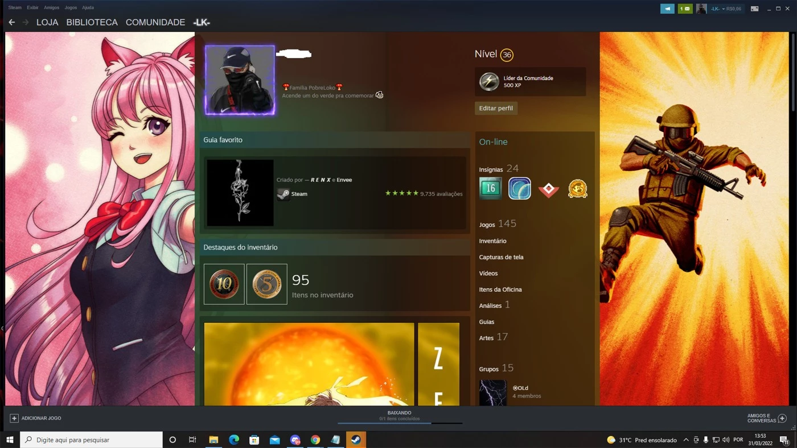
Task: Open the Windows notification center
Action: [783, 439]
